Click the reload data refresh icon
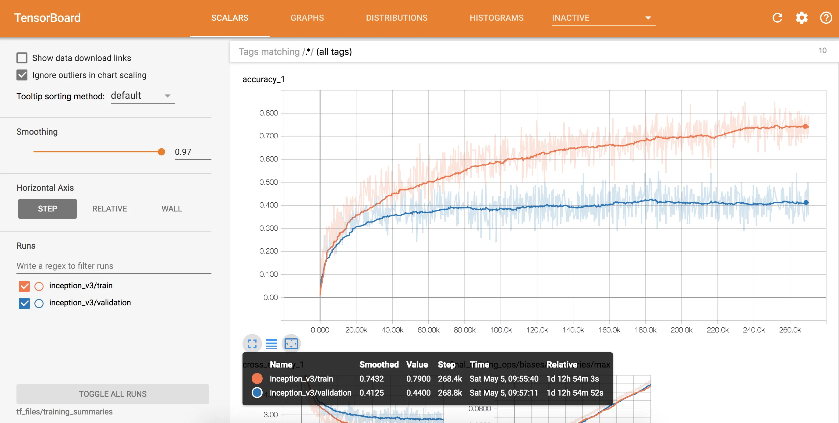 pos(777,18)
